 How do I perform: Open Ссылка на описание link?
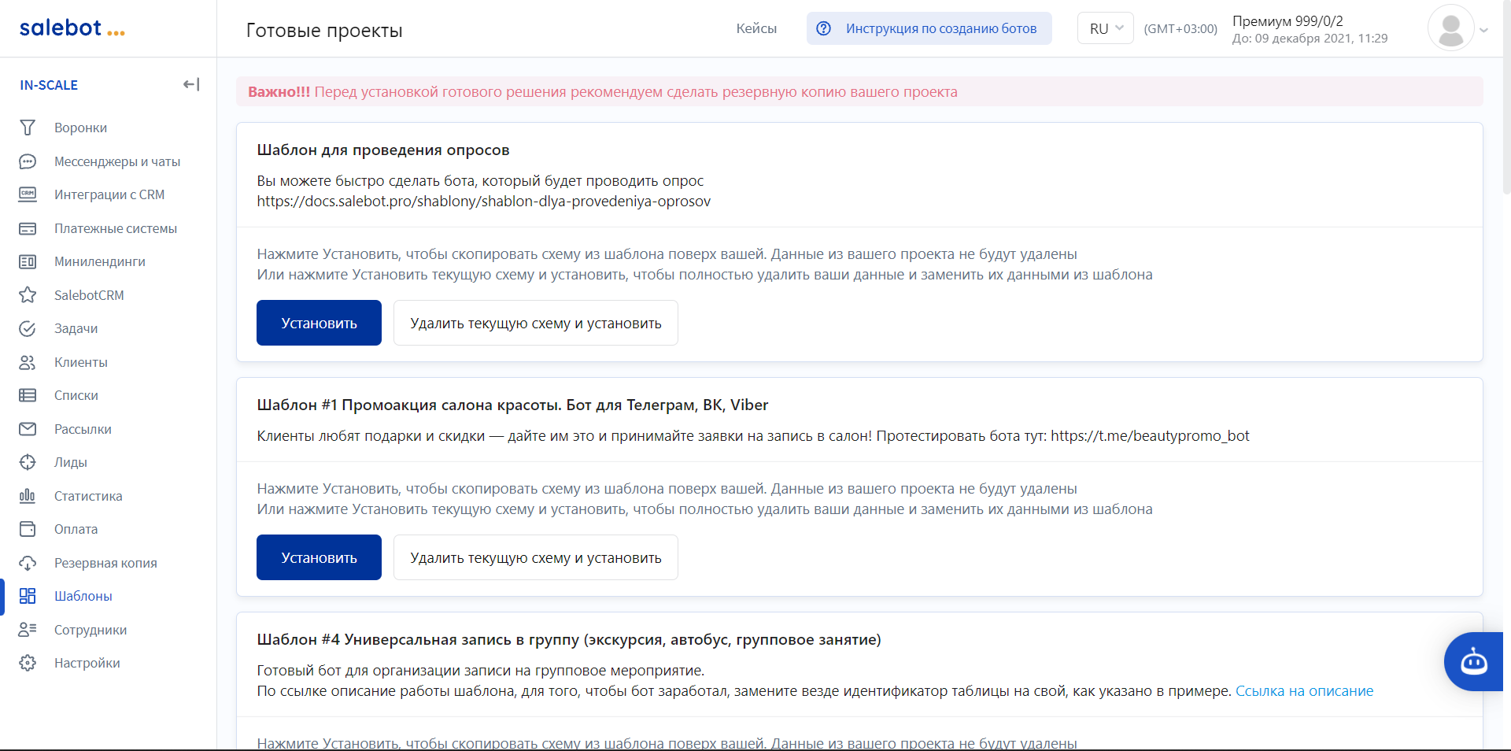click(x=1304, y=691)
